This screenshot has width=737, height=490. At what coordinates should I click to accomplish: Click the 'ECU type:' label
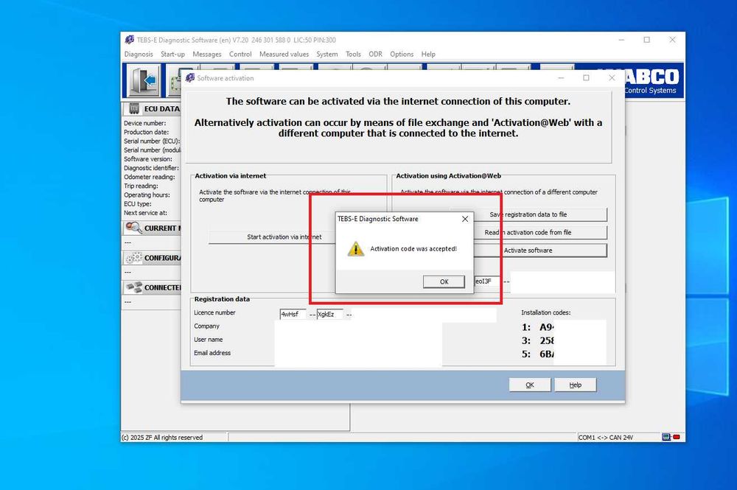point(138,204)
